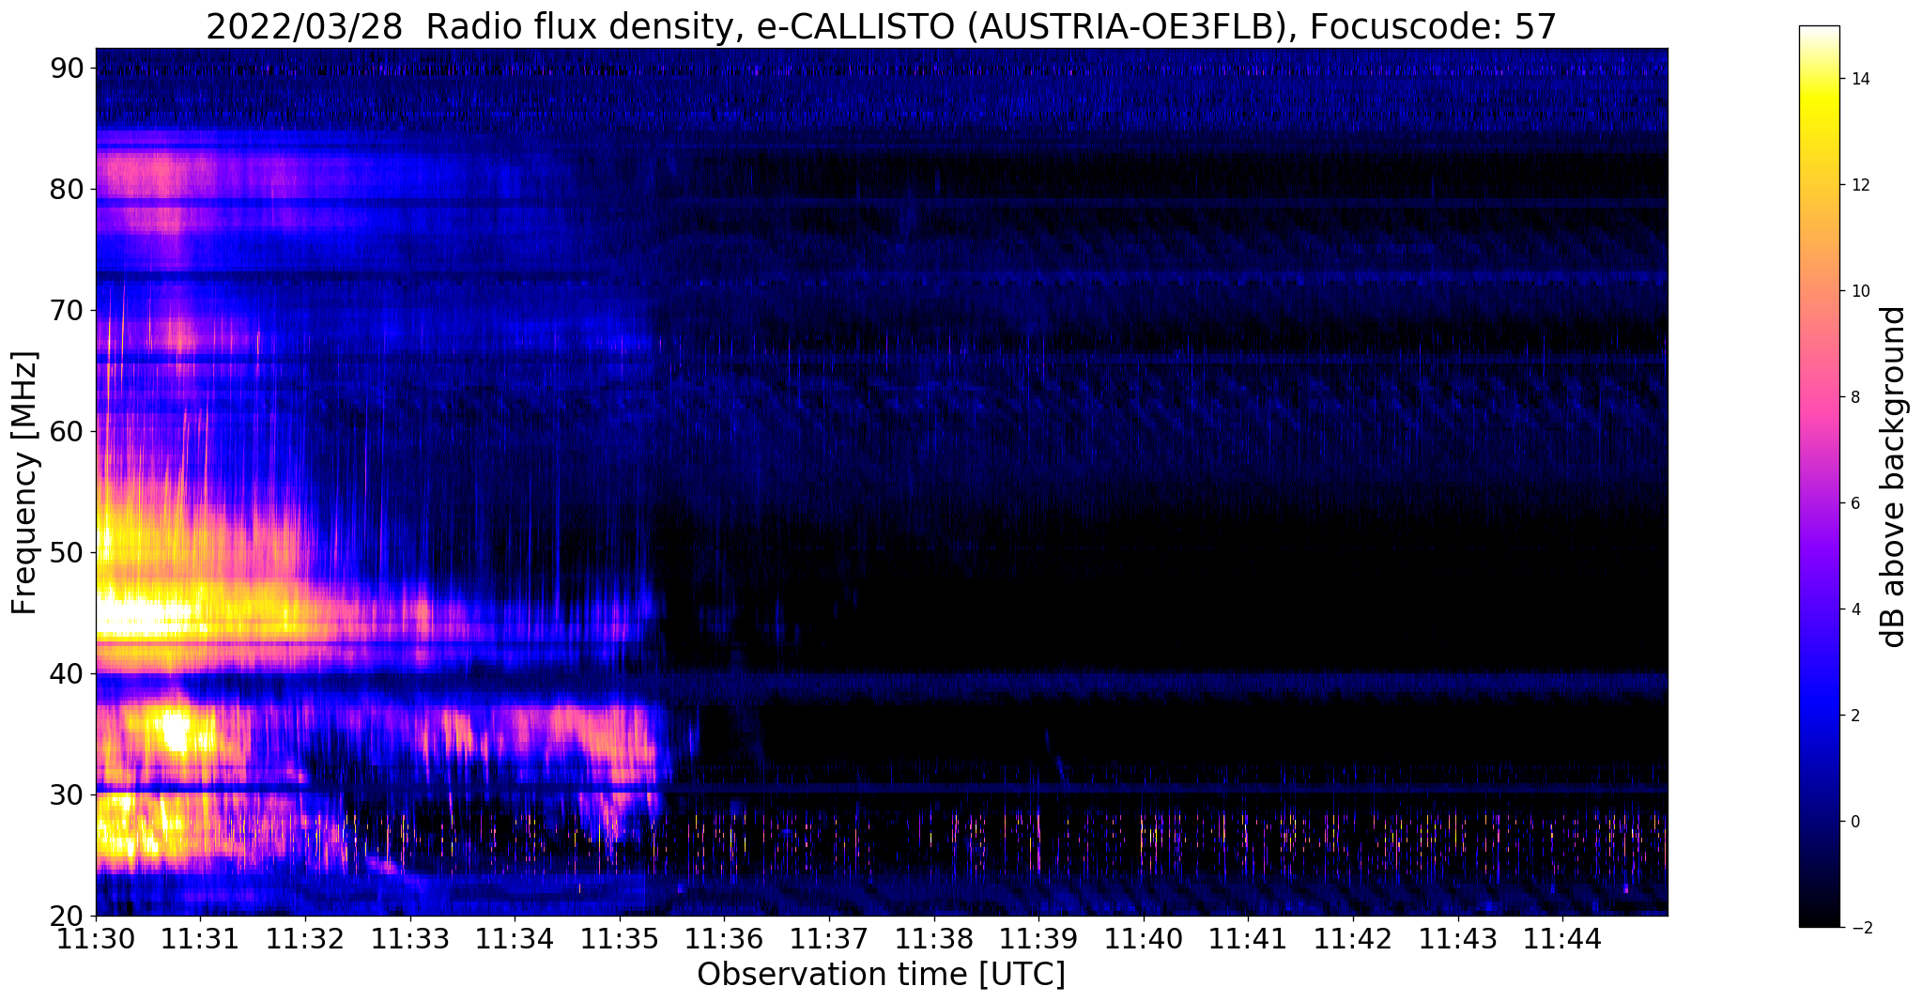Click the 80 frequency tick label
This screenshot has height=1002, width=1922.
[x=69, y=189]
